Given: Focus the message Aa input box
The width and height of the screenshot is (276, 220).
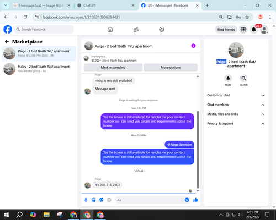Looking at the screenshot, I should coord(150,200).
